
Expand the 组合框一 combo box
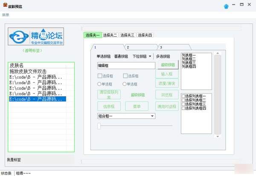[152, 116]
